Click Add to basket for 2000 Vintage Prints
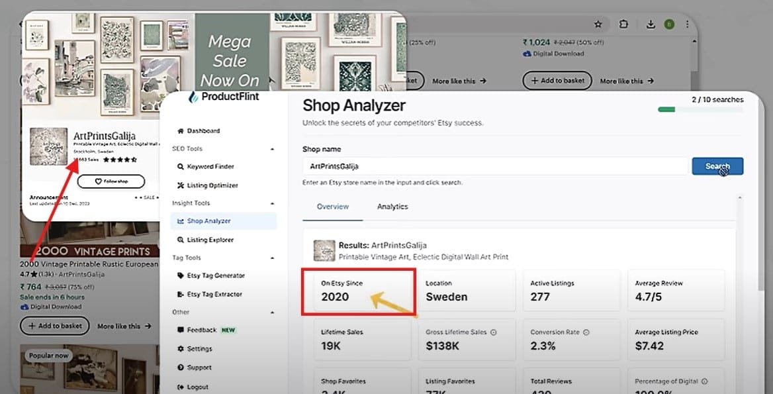The image size is (773, 394). [55, 326]
